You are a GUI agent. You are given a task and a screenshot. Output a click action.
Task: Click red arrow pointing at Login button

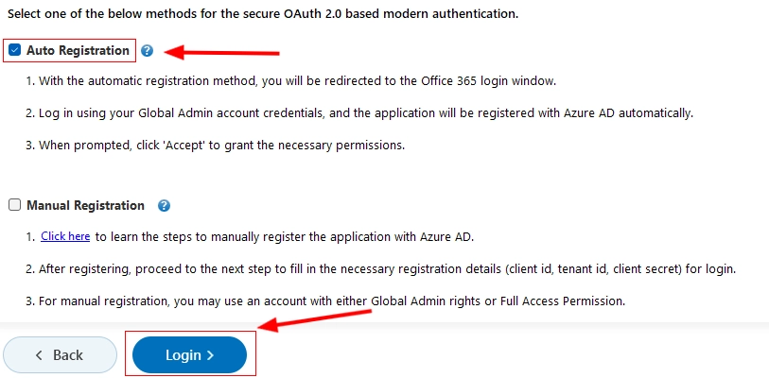315,320
